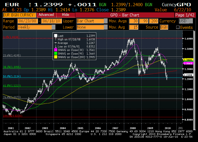
Task: Open the Lower None dropdown
Action: click(x=92, y=27)
